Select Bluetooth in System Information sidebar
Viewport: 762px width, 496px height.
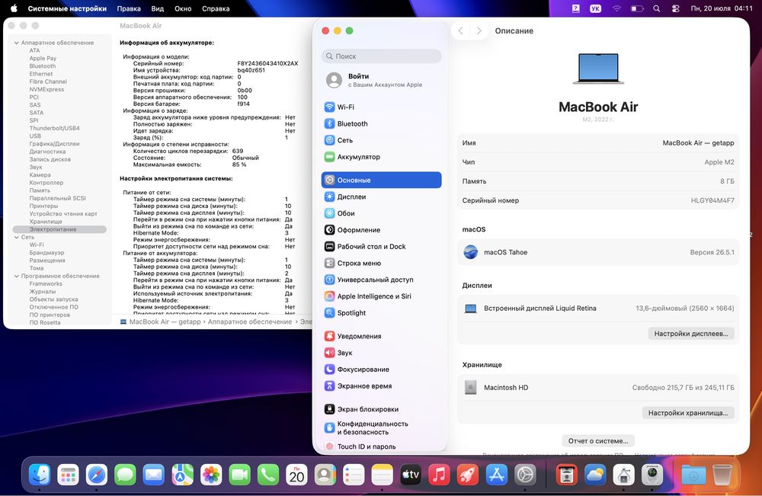coord(42,66)
